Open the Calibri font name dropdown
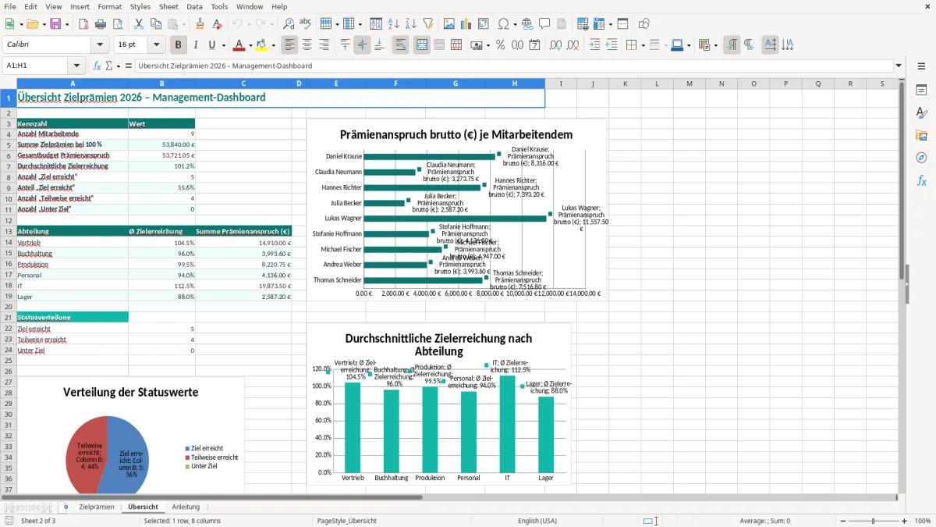This screenshot has width=936, height=527. [99, 45]
